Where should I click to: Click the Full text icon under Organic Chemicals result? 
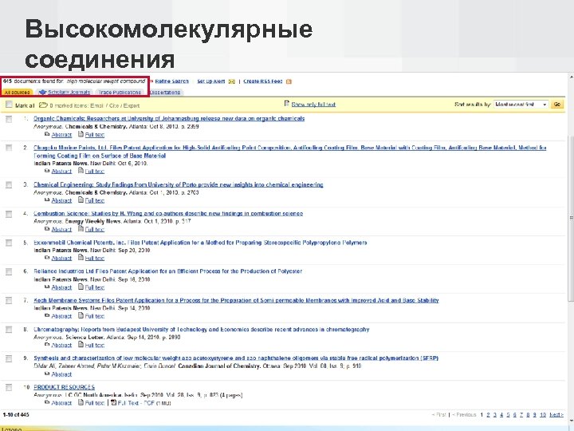coord(81,134)
